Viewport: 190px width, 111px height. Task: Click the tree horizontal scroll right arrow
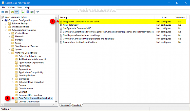[53, 105]
